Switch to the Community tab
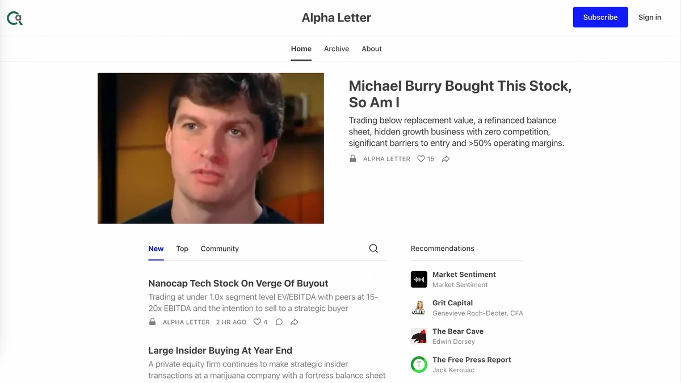This screenshot has width=681, height=383. [x=220, y=249]
